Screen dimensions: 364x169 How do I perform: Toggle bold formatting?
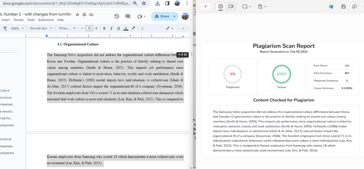tap(104, 28)
